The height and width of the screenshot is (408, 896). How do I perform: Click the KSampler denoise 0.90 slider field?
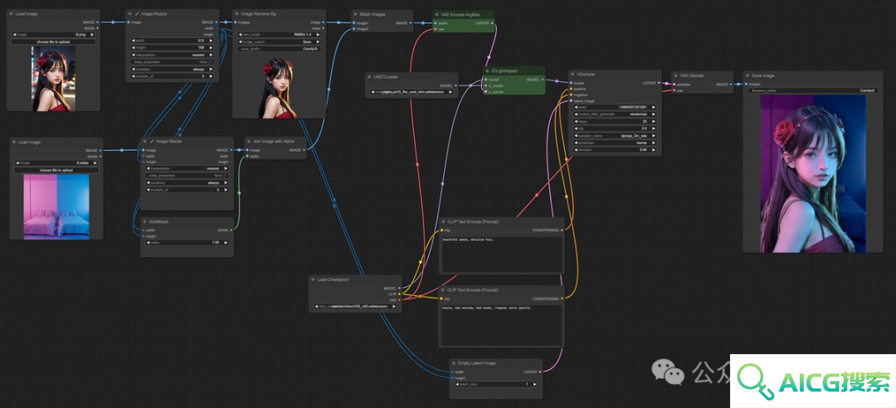[614, 150]
